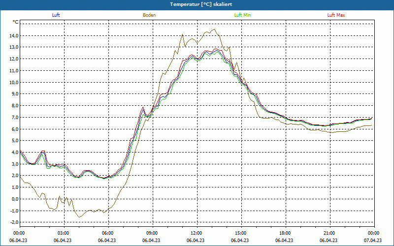Click the 14,0 y-axis value
Viewport: 394px width, 246px height.
point(14,35)
